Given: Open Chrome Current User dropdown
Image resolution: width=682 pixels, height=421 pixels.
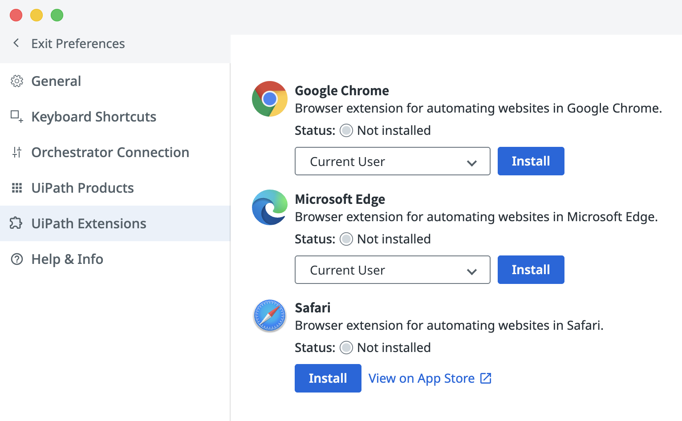Looking at the screenshot, I should pos(393,161).
